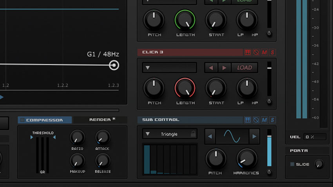Click the red Click 3 Length knob
333x187 pixels.
coord(185,88)
